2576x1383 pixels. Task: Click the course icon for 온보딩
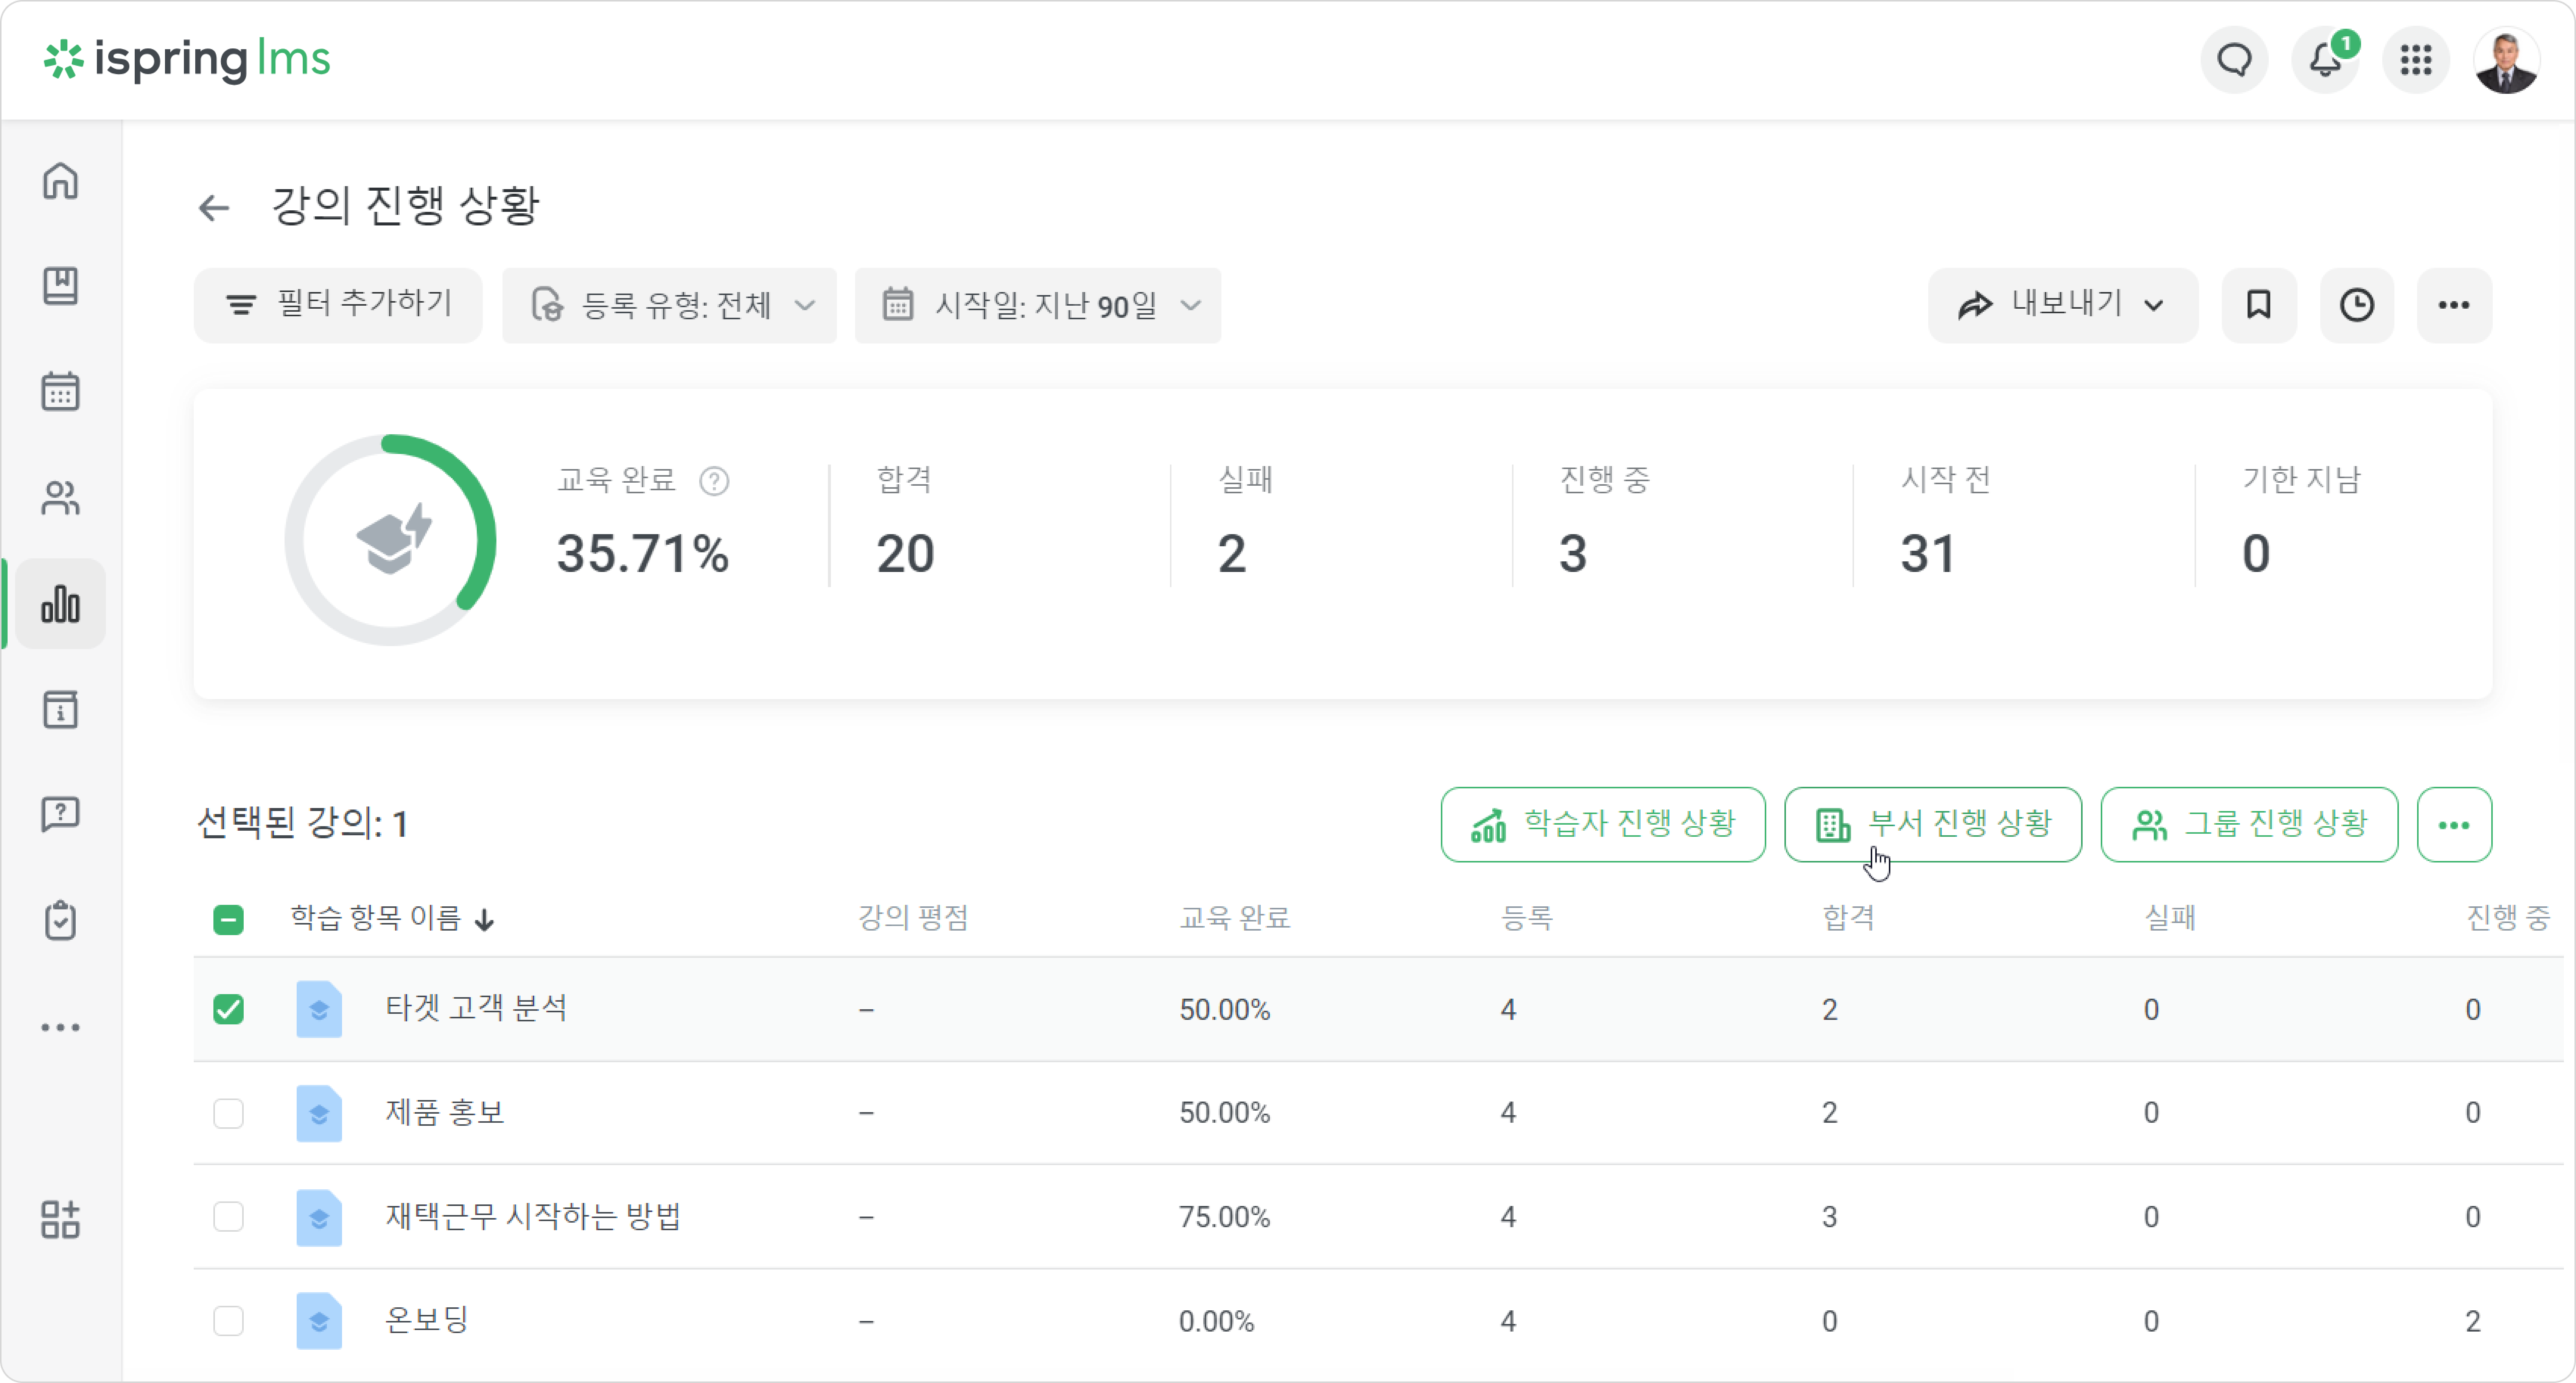(319, 1321)
